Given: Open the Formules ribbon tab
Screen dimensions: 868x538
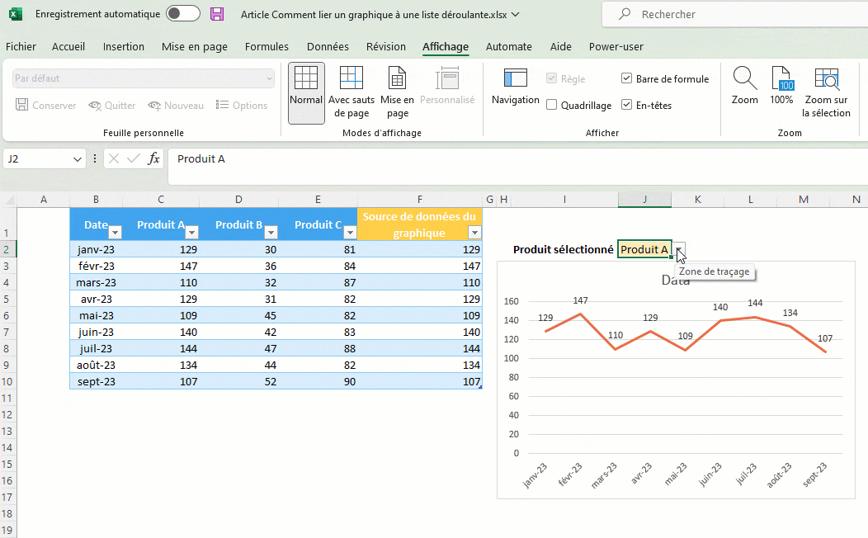Looking at the screenshot, I should click(x=267, y=47).
